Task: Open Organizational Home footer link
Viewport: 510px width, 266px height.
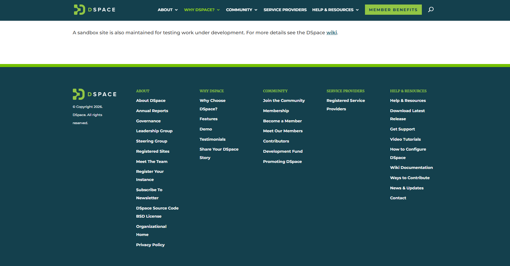Action: click(x=151, y=231)
